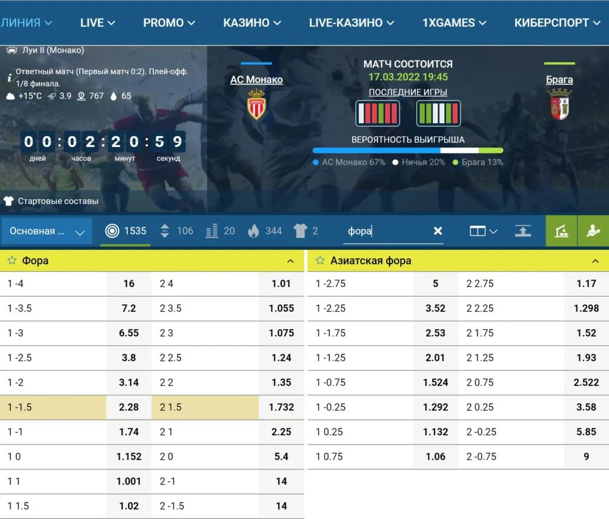Click the Брага club crest
The image size is (609, 519).
click(x=559, y=104)
